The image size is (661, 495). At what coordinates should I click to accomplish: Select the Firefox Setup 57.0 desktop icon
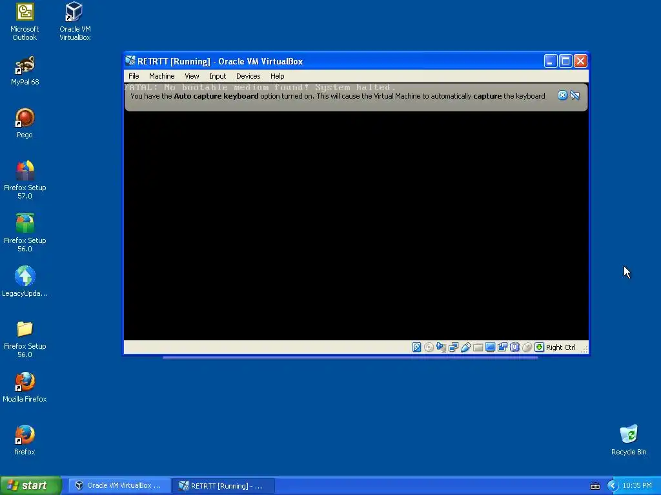[x=25, y=180]
